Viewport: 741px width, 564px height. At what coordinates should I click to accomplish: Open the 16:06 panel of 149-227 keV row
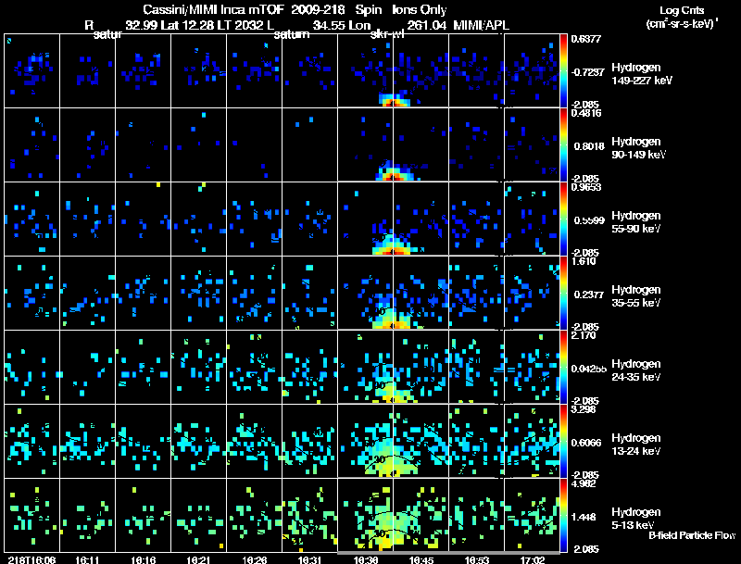coord(31,71)
